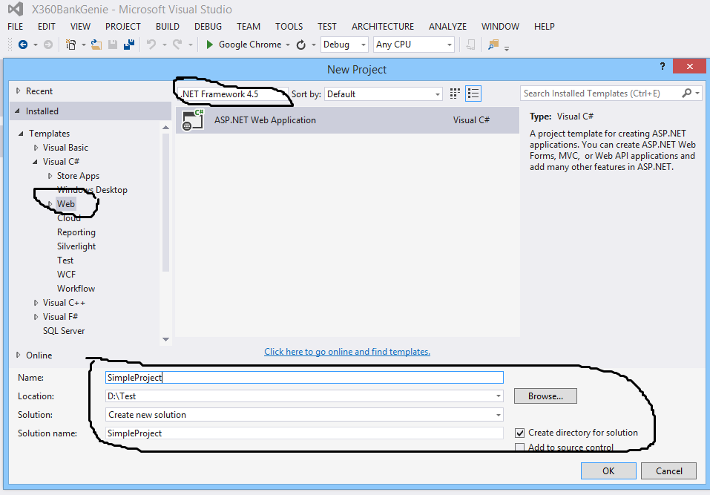Enable Add to source control
Viewport: 710px width, 495px height.
(520, 447)
